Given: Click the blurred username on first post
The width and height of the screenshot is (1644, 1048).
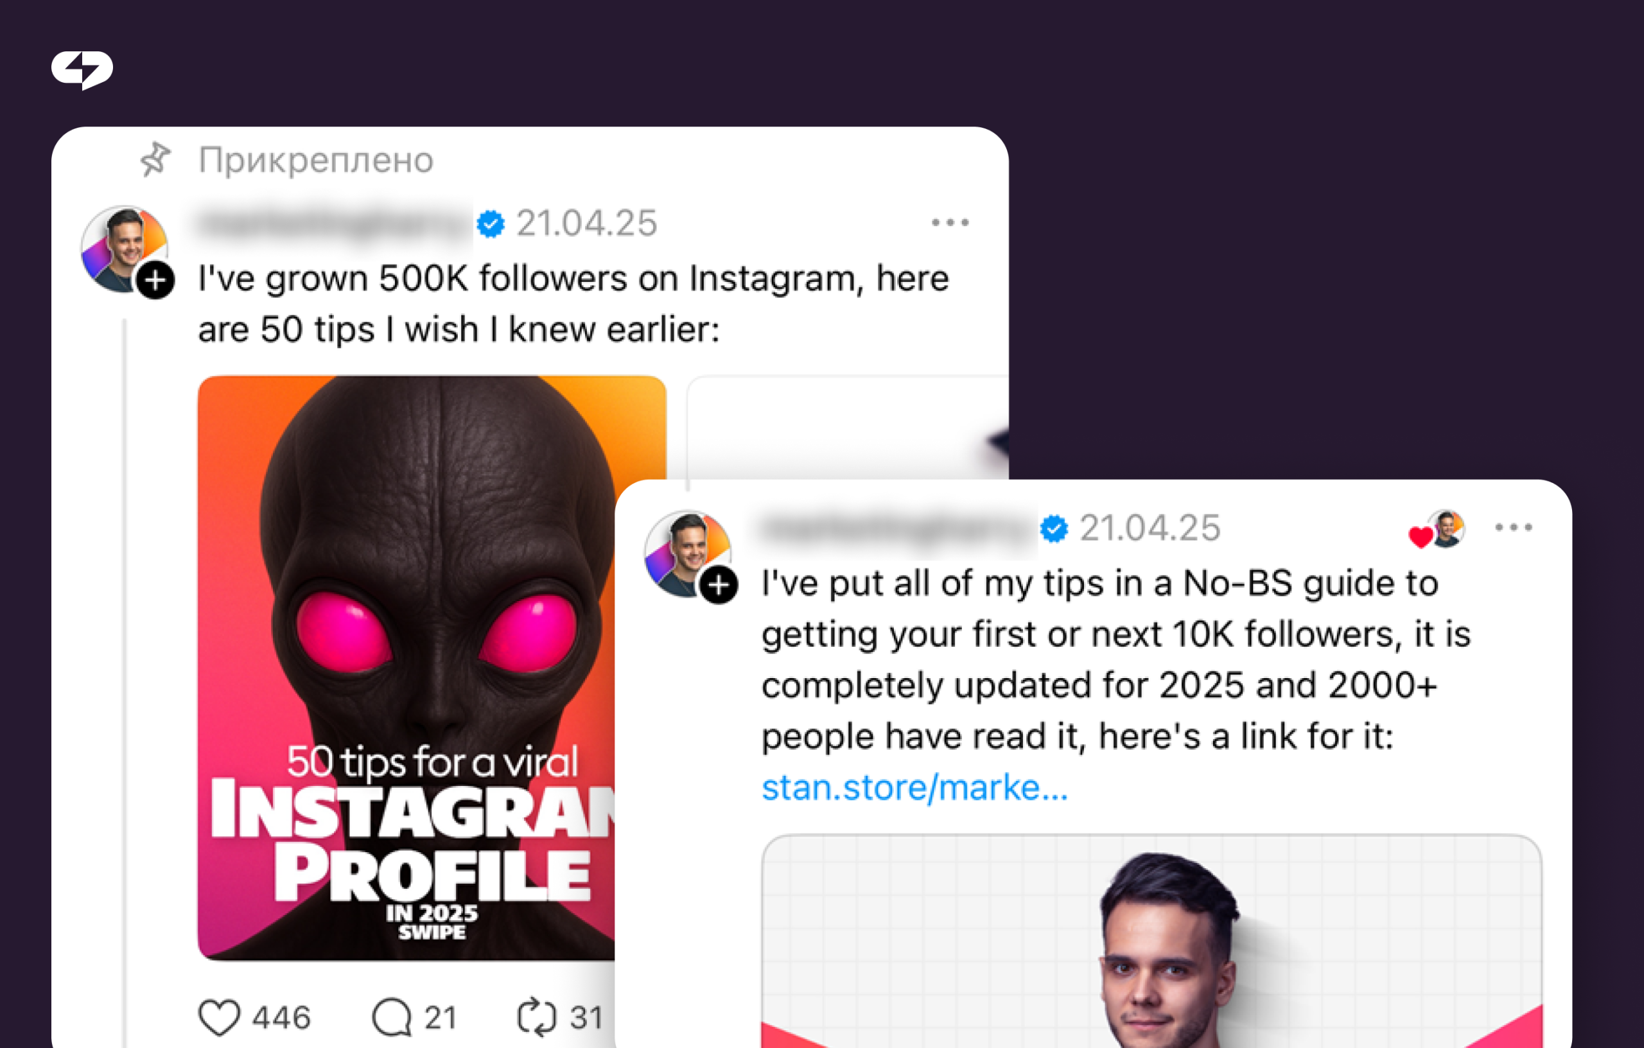Looking at the screenshot, I should point(335,223).
